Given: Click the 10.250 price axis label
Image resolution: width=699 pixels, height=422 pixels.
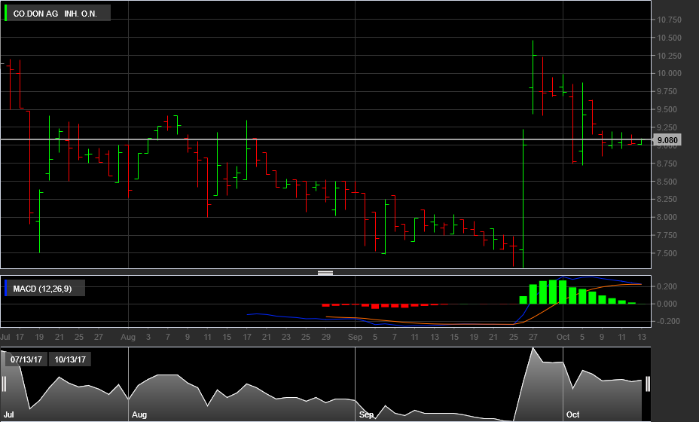Looking at the screenshot, I should click(x=669, y=56).
